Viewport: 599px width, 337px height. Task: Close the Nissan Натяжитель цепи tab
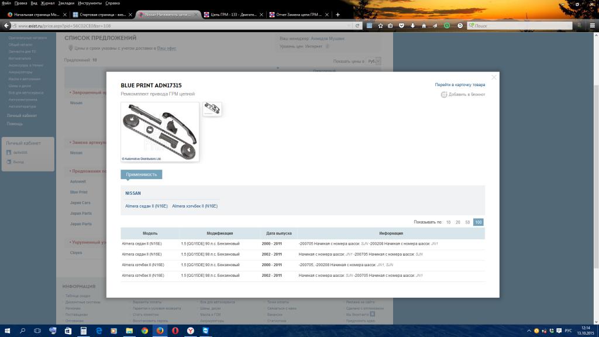[196, 15]
